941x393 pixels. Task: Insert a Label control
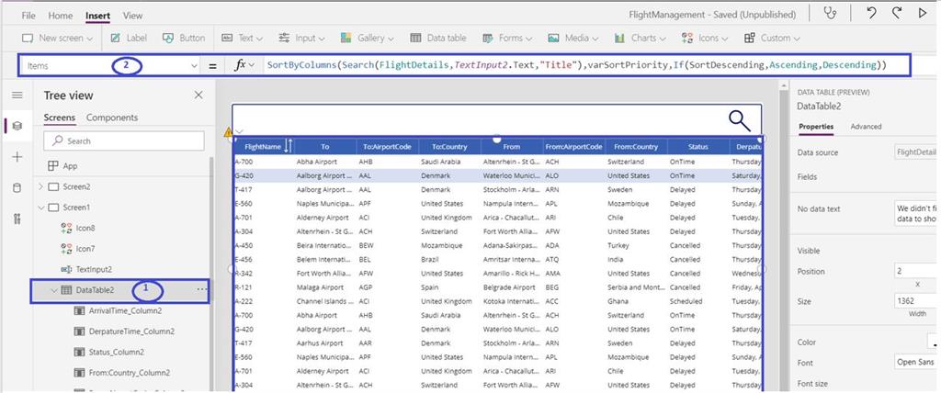pyautogui.click(x=129, y=38)
